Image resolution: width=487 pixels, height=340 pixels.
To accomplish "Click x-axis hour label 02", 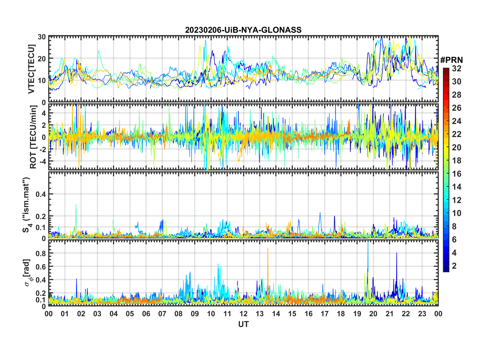I will tap(81, 314).
